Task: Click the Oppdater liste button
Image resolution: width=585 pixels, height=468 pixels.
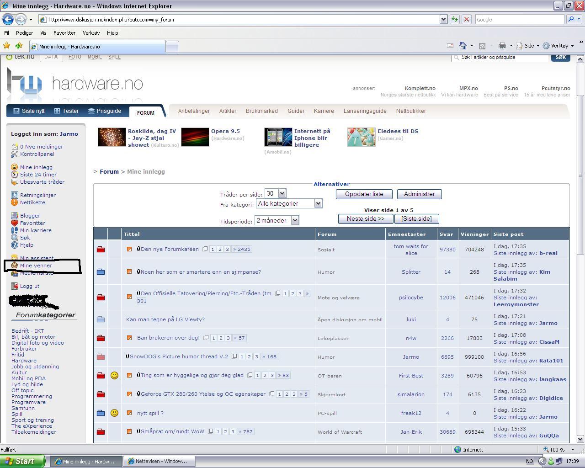Action: coord(364,194)
